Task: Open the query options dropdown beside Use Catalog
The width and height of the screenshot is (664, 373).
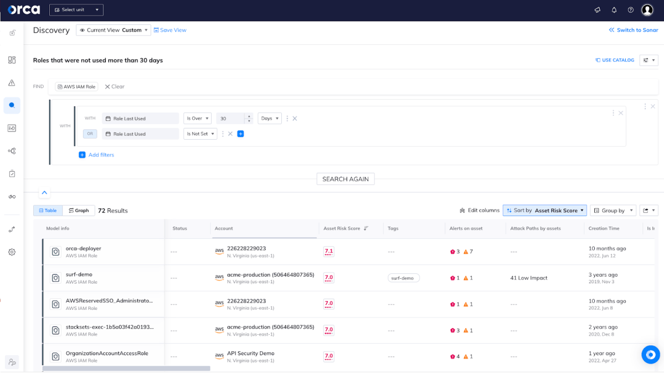Action: click(x=648, y=60)
